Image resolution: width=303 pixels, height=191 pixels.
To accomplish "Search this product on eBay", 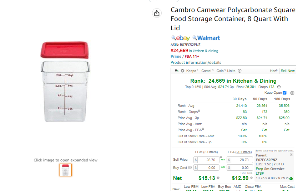I will [181, 38].
